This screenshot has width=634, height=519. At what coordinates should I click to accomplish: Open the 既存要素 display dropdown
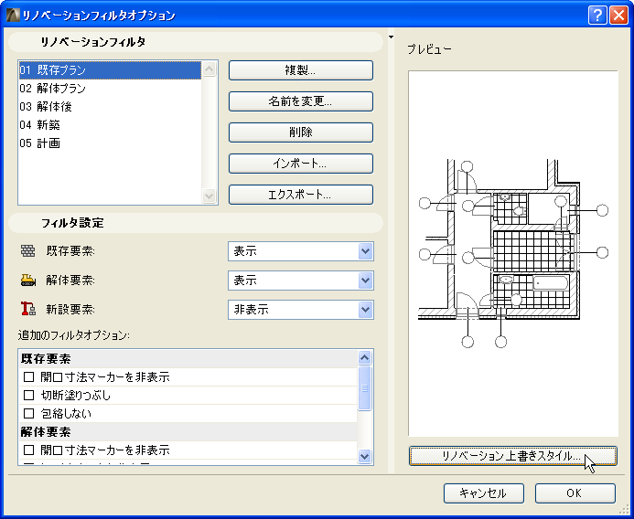point(301,251)
